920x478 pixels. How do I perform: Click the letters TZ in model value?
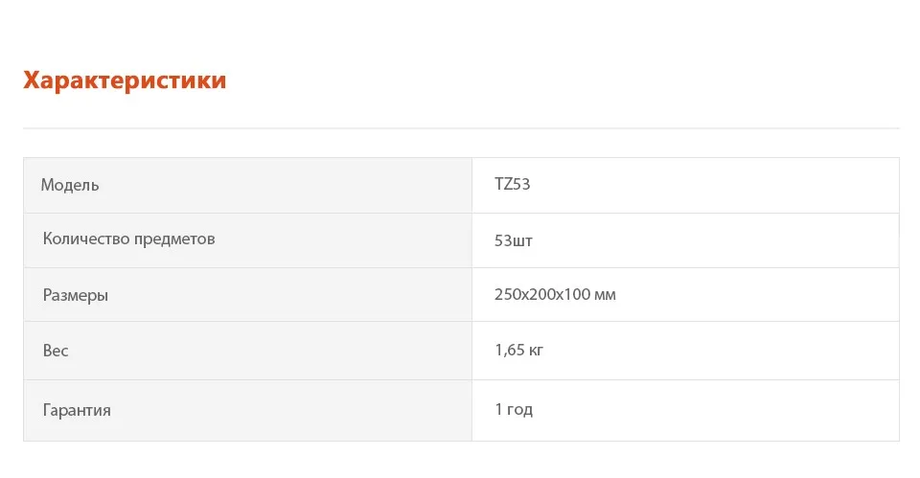(x=503, y=184)
